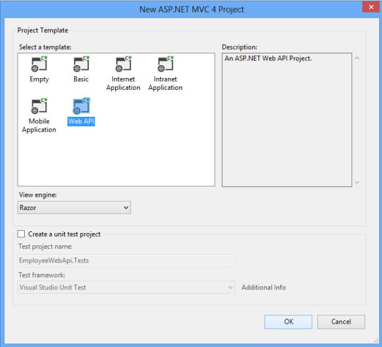
Task: Click the 'Intranet Application' label text
Action: pyautogui.click(x=165, y=83)
